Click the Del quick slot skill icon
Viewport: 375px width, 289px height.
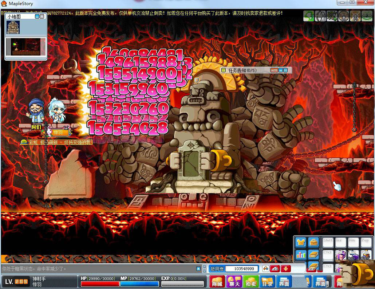click(x=340, y=255)
